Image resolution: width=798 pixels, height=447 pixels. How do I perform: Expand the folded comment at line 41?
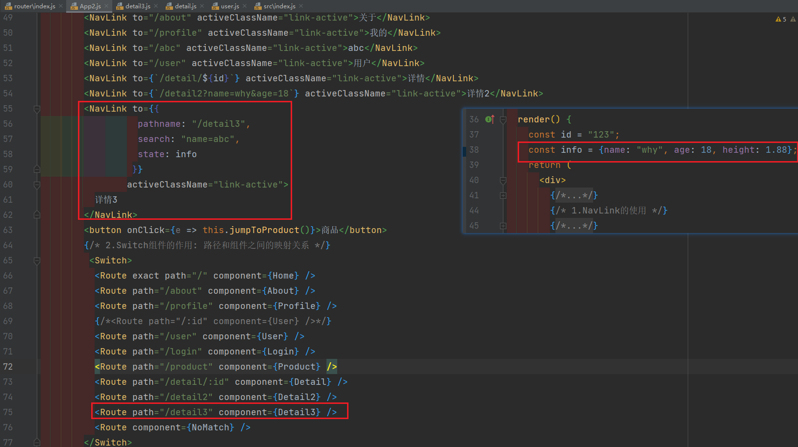[x=503, y=195]
